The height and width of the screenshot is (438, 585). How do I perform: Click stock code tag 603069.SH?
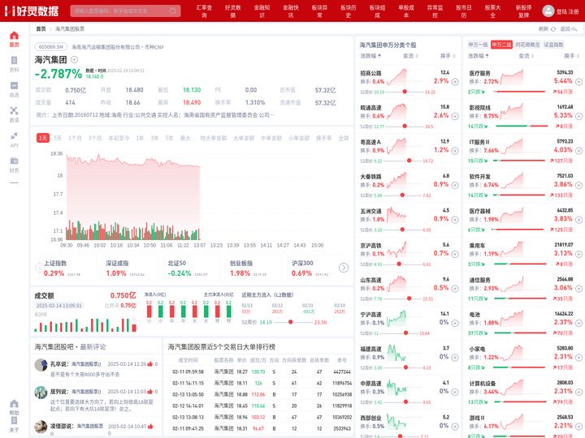(51, 47)
